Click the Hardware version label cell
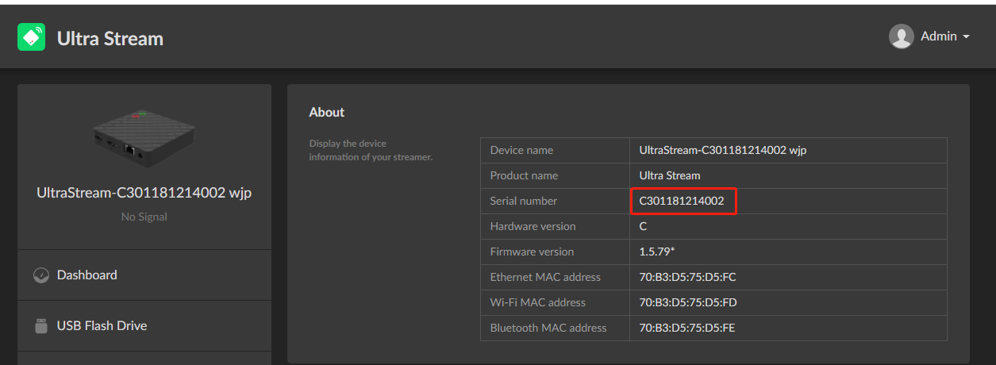 pyautogui.click(x=556, y=226)
